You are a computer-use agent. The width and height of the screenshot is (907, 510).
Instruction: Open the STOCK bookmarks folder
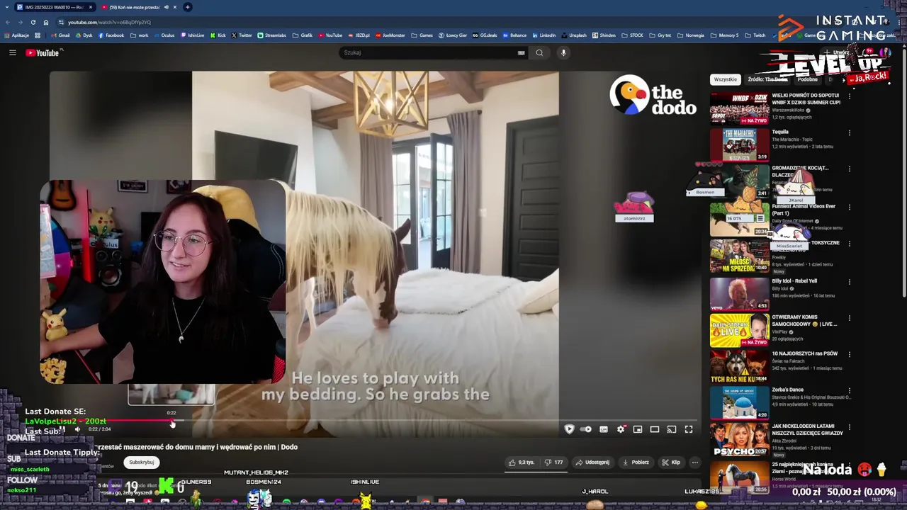[x=632, y=35]
